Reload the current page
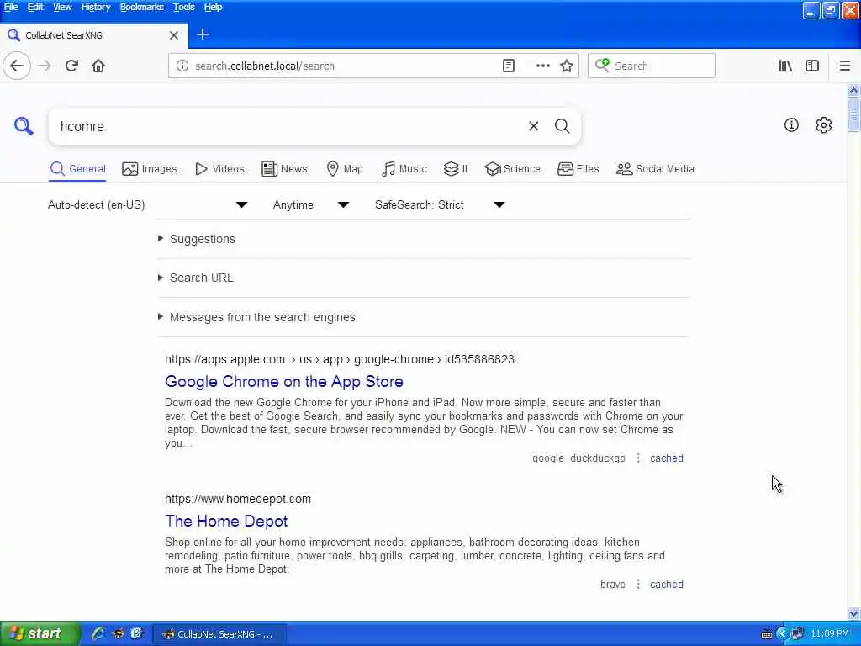Viewport: 861px width, 646px height. coord(71,66)
